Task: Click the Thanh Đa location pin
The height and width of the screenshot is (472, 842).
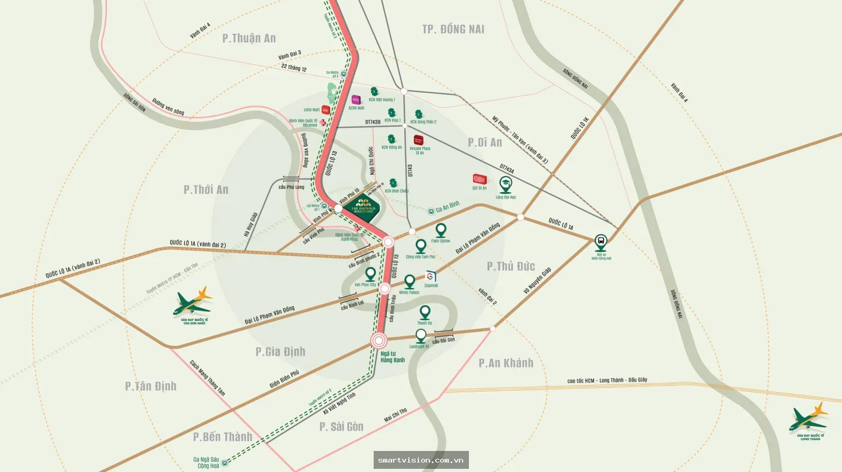Action: click(x=425, y=313)
